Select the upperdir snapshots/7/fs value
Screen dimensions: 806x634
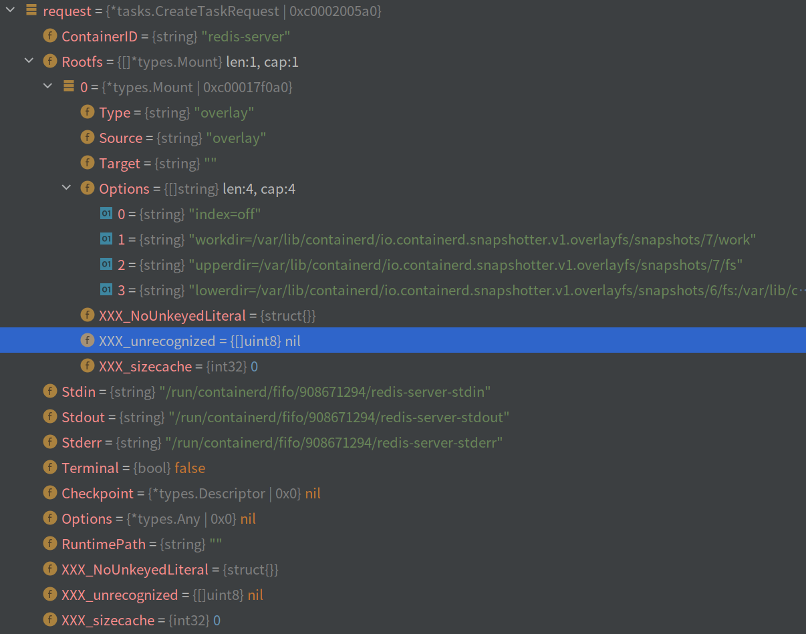466,265
